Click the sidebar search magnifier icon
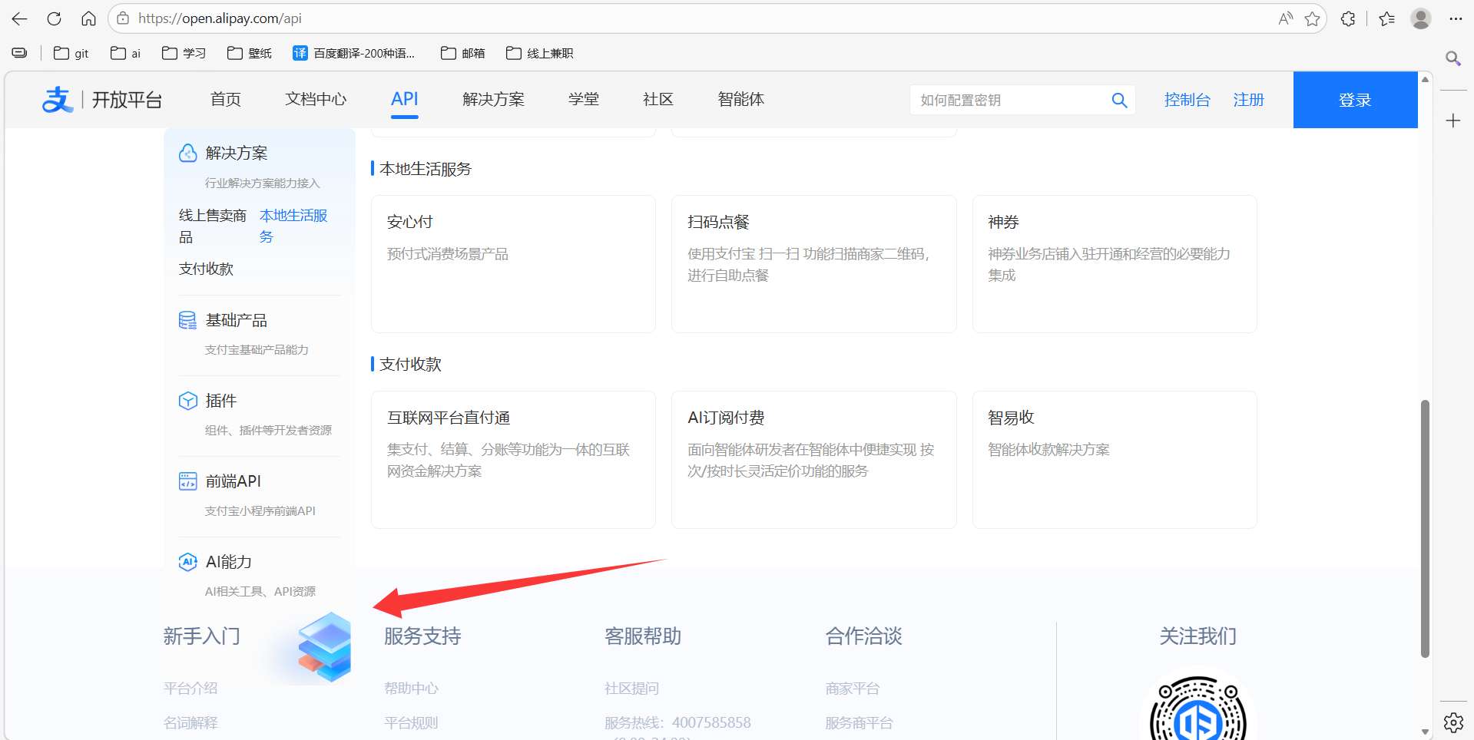The image size is (1474, 740). [1452, 58]
